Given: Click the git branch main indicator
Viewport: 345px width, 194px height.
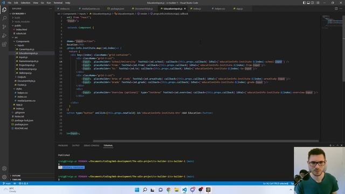Looking at the screenshot, I should [7, 183].
